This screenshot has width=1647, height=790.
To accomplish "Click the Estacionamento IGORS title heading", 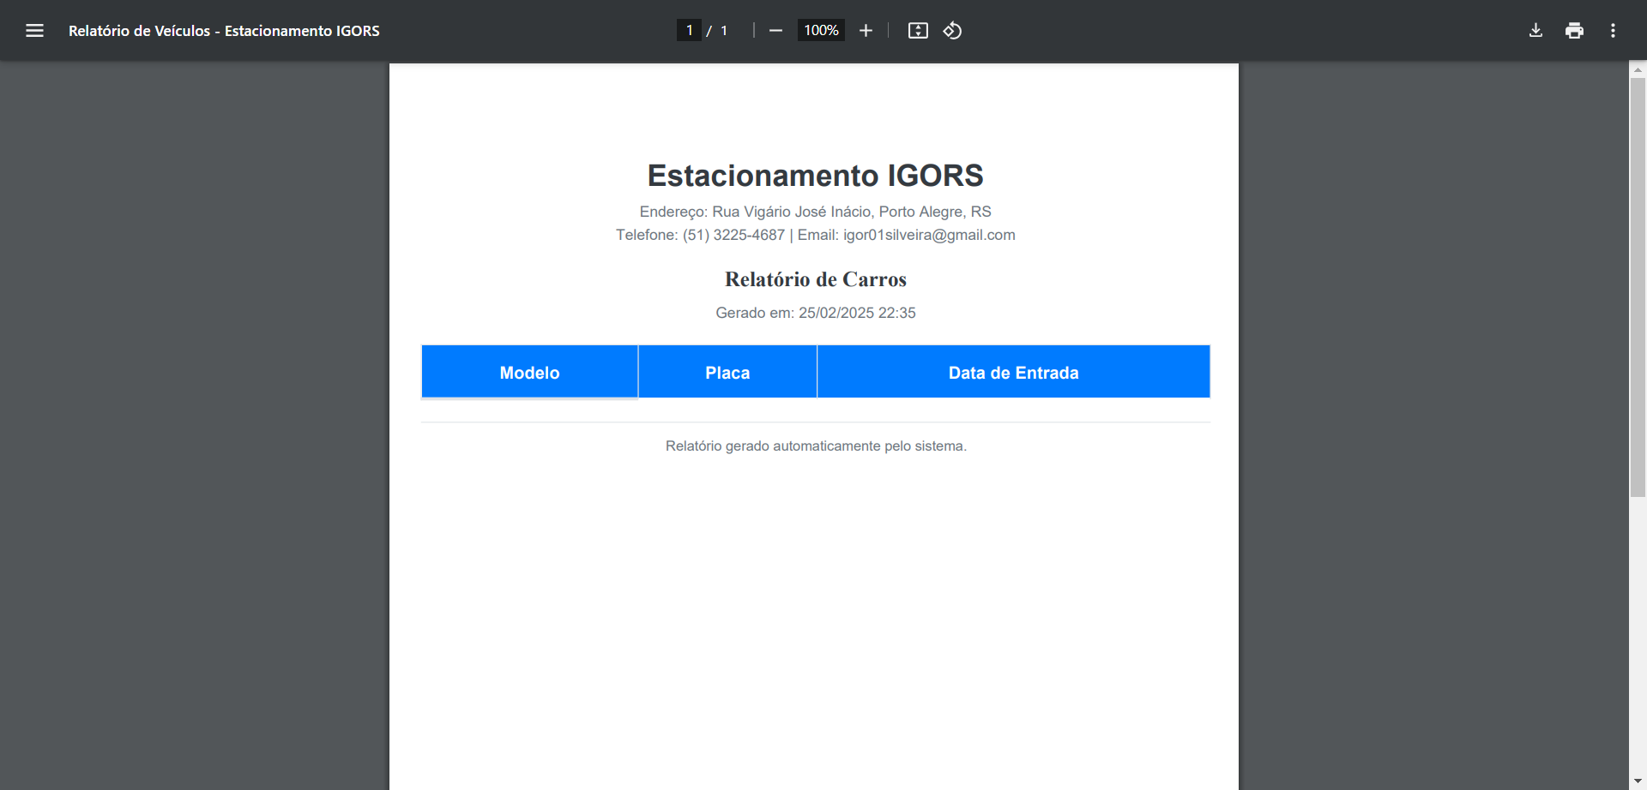I will pos(814,175).
